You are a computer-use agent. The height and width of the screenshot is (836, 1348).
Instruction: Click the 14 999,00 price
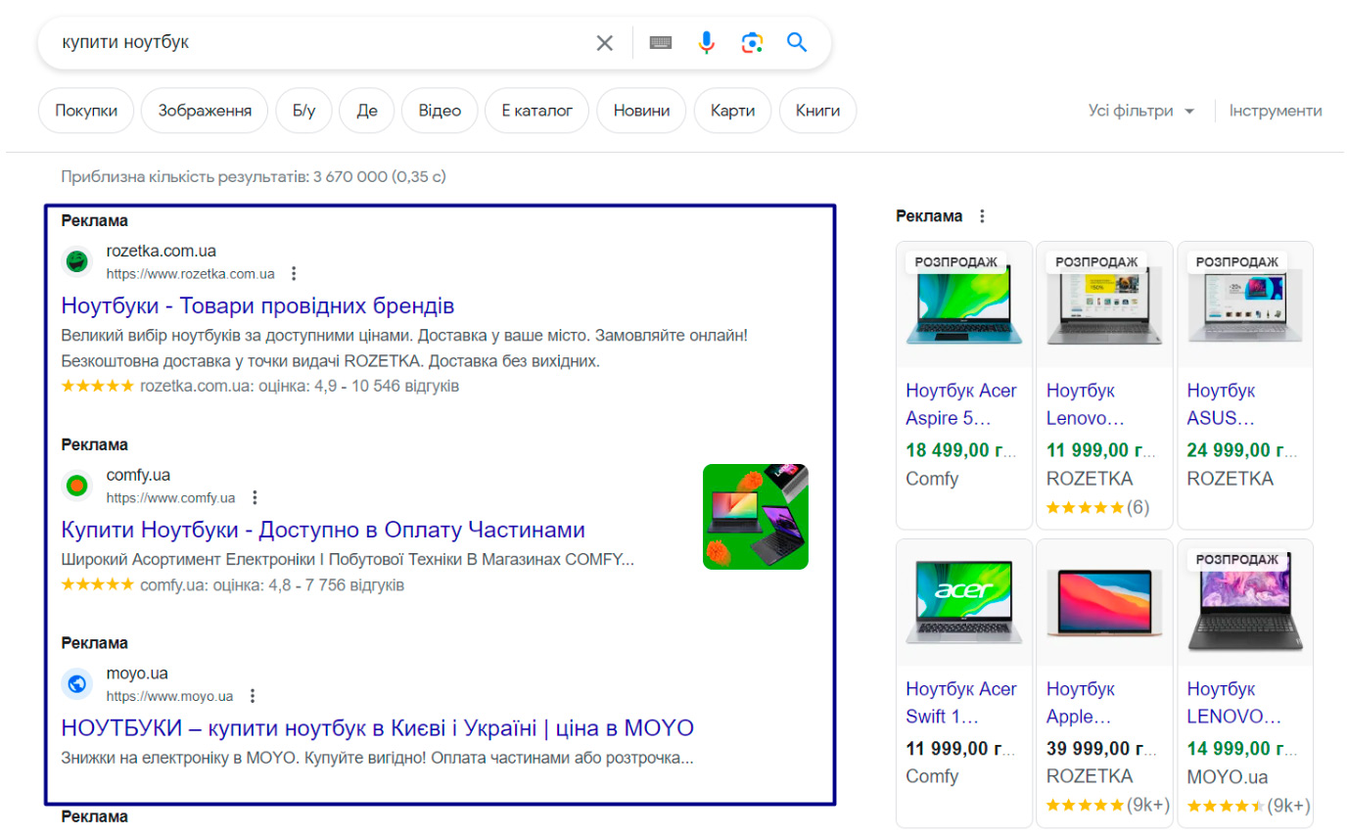[x=1244, y=748]
